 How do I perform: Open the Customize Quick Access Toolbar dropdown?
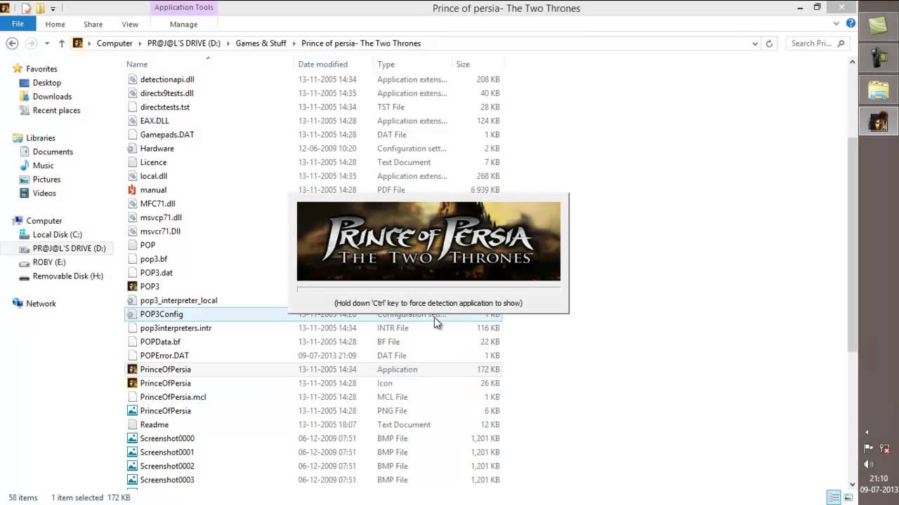[x=53, y=8]
